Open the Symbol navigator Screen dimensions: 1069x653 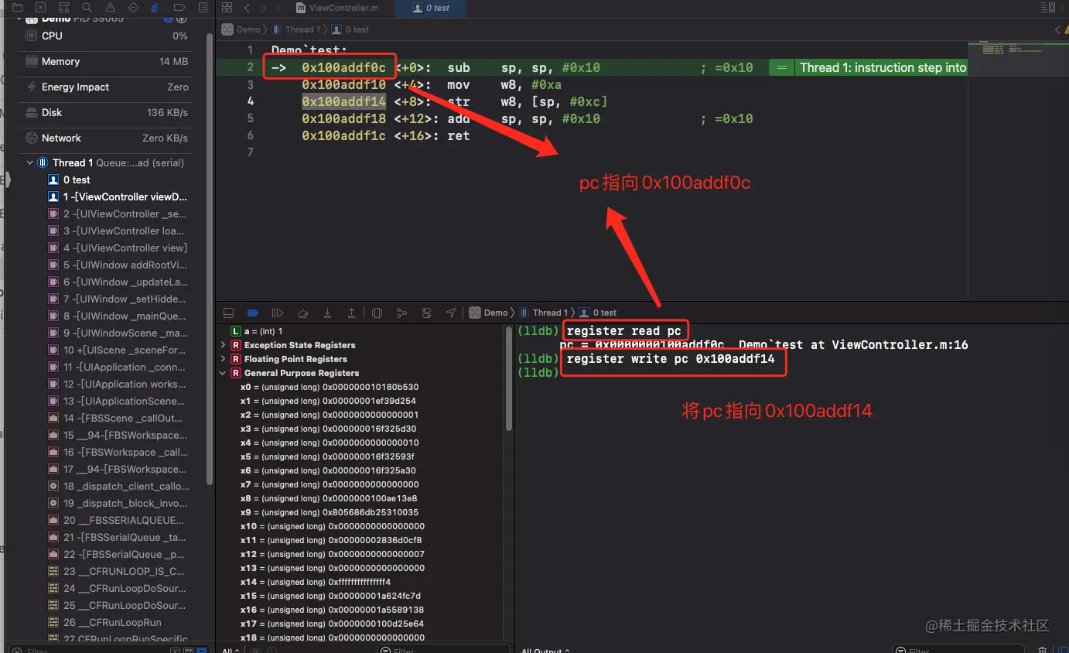tap(63, 7)
